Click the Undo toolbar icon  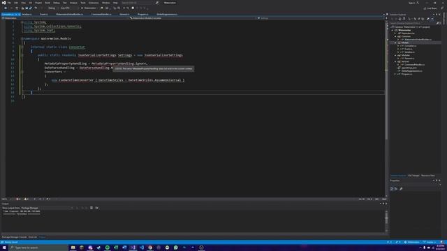coord(36,8)
